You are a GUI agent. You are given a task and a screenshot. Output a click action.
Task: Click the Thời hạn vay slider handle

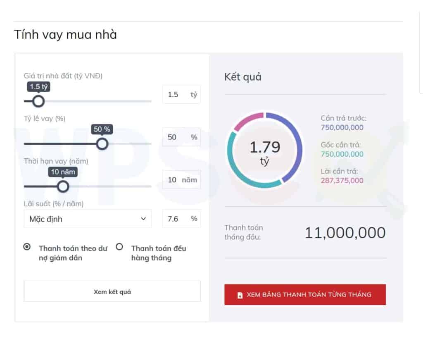(63, 186)
